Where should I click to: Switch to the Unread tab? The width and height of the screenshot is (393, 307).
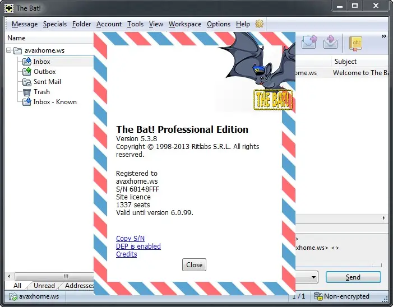[44, 286]
